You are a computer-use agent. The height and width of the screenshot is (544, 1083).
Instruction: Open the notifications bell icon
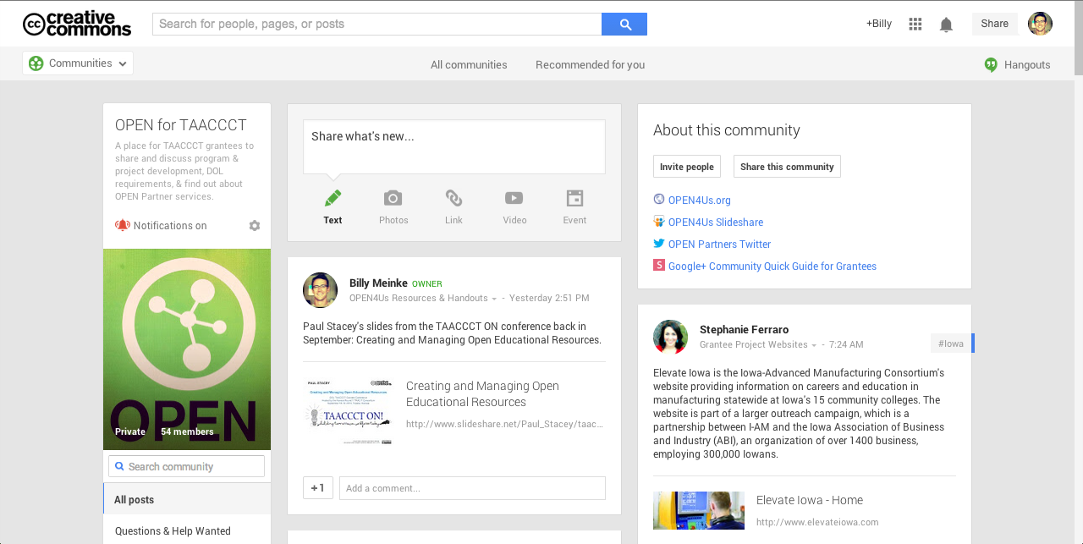946,25
